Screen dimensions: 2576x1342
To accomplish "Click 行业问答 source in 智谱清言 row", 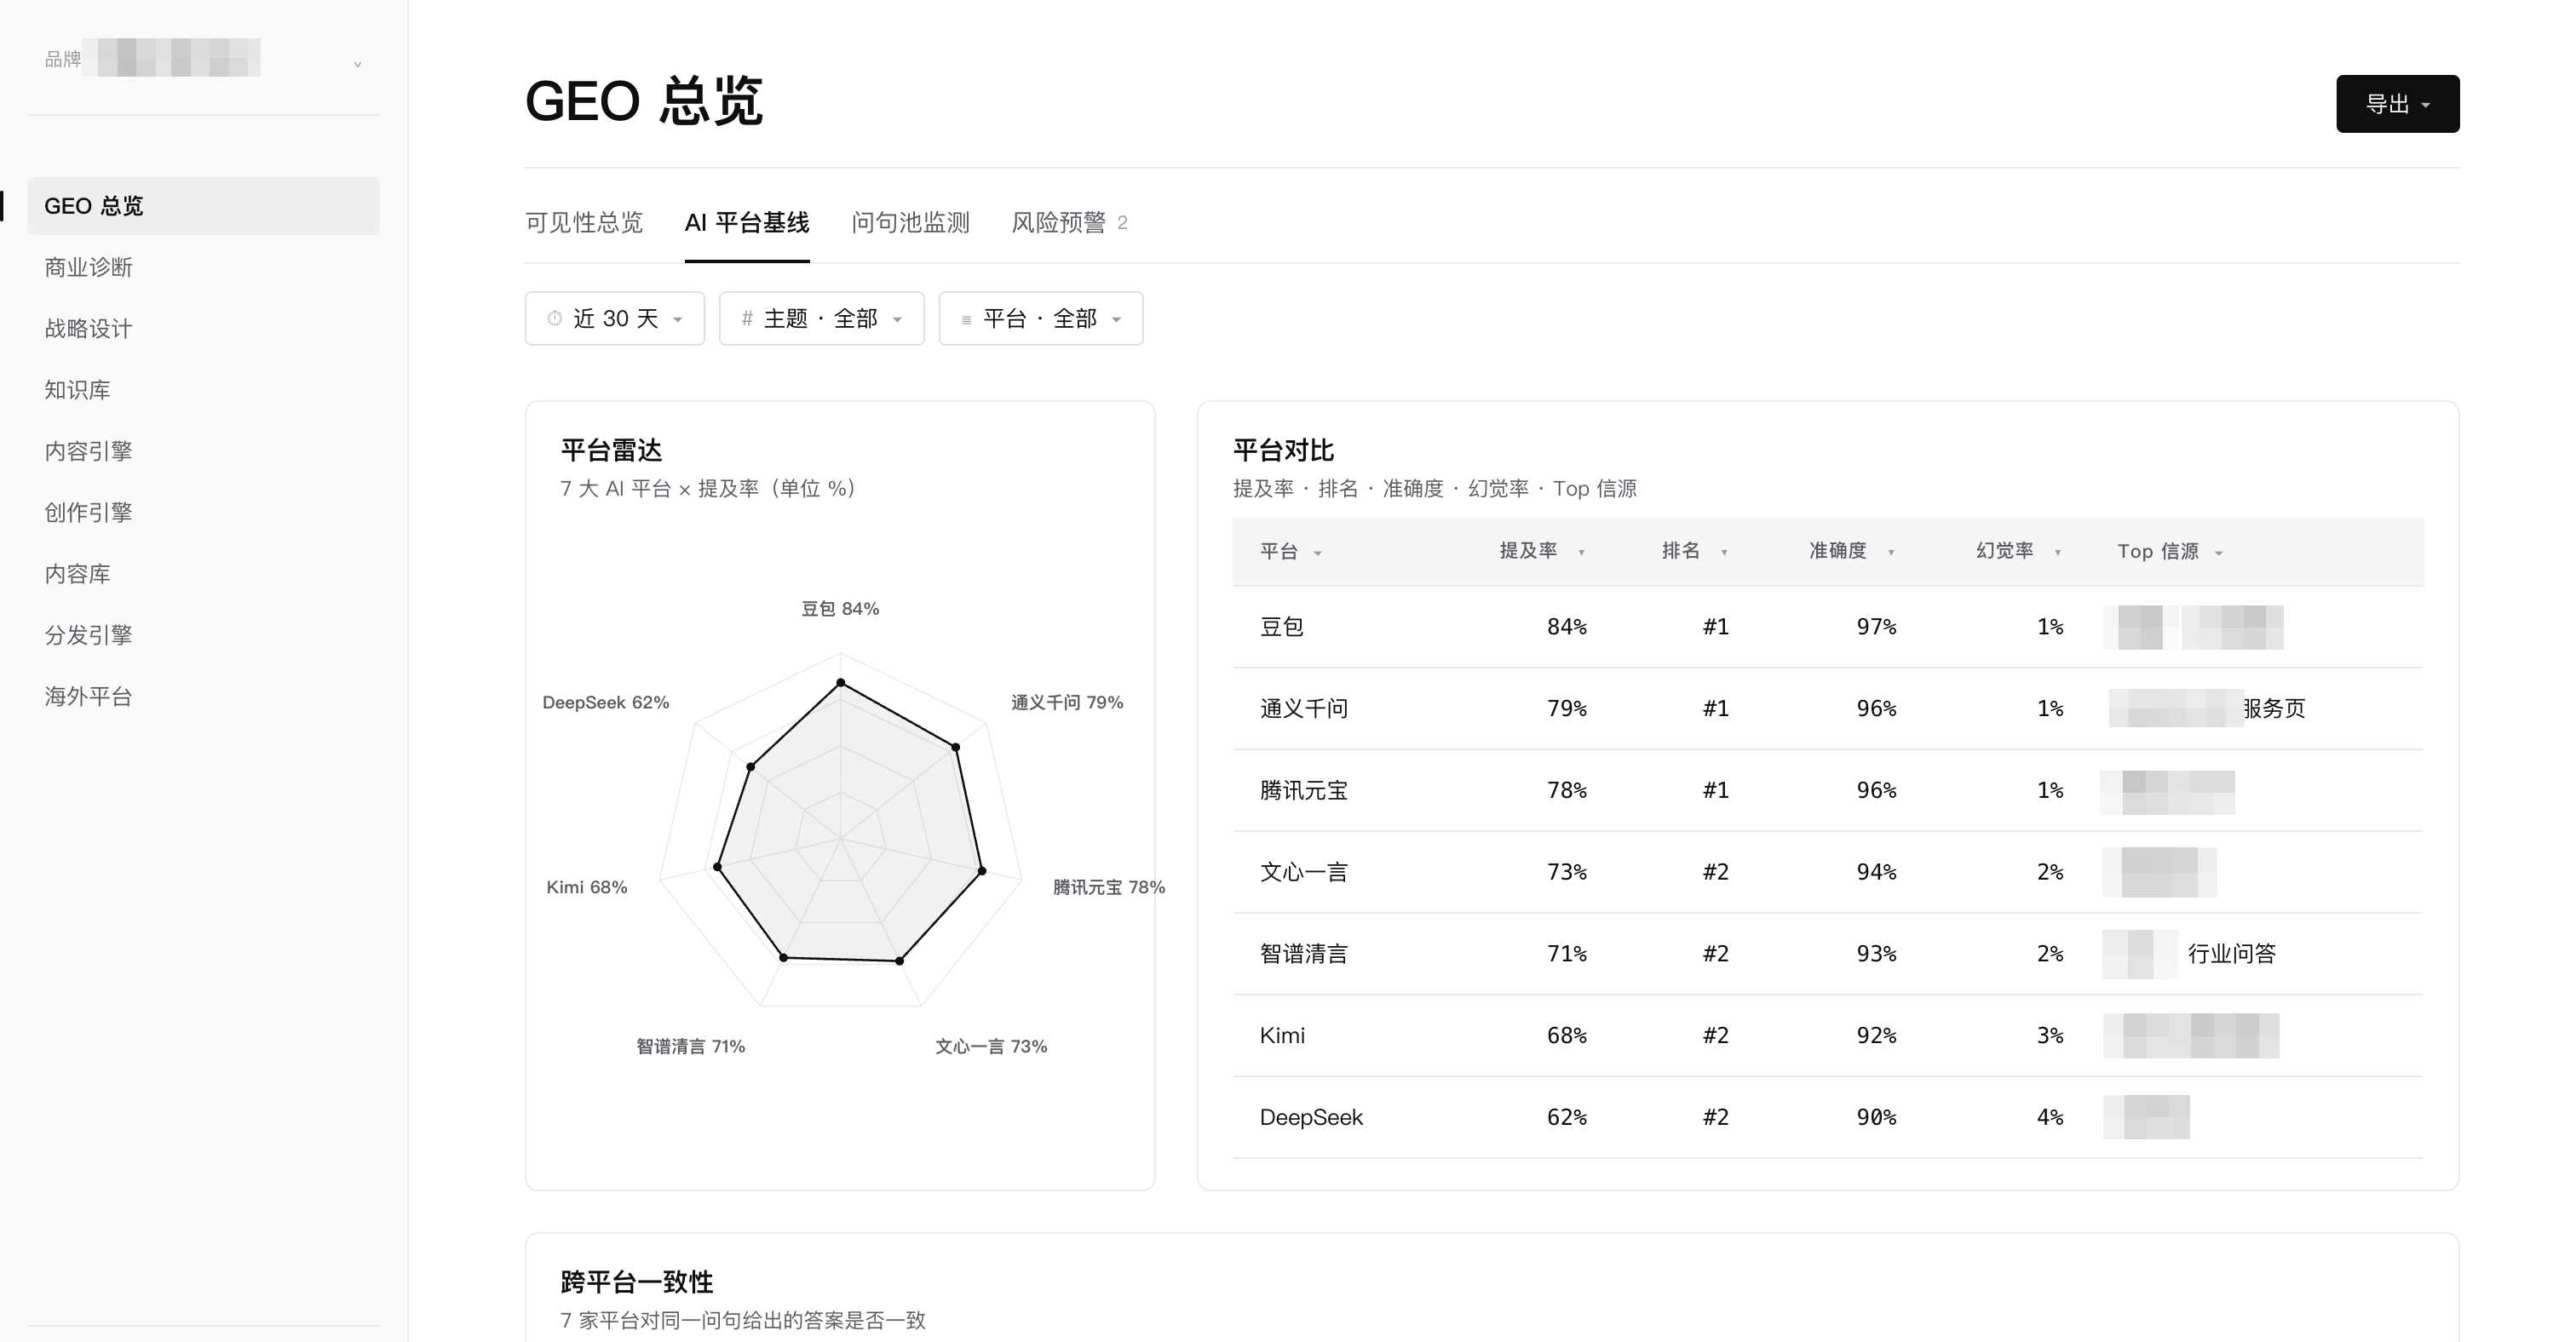I will (x=2232, y=955).
